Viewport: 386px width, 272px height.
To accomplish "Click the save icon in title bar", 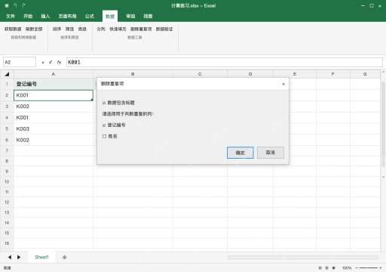I will (7, 5).
